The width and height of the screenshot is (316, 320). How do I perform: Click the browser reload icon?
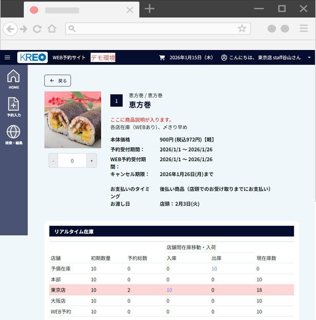pyautogui.click(x=37, y=29)
